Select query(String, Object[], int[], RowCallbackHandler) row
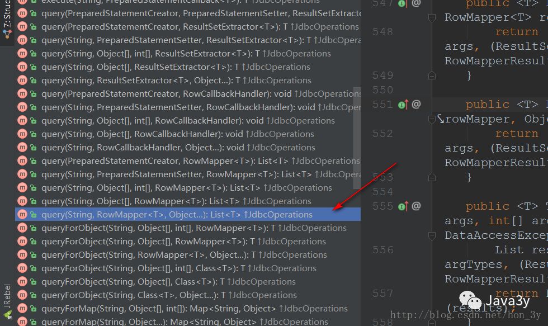Screen dimensions: 548x326 click(188, 121)
